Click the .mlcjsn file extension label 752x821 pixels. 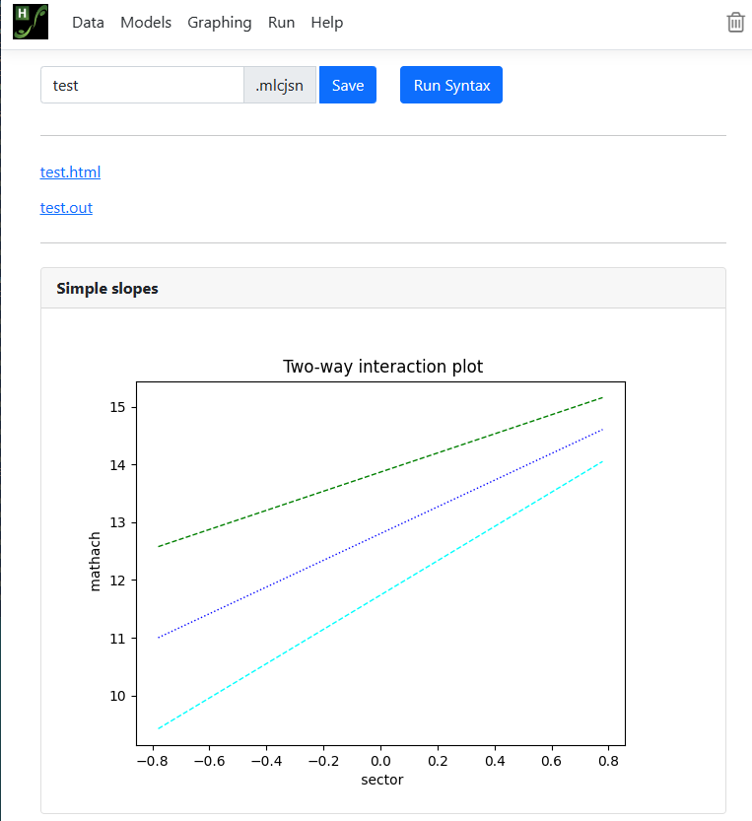pyautogui.click(x=280, y=85)
